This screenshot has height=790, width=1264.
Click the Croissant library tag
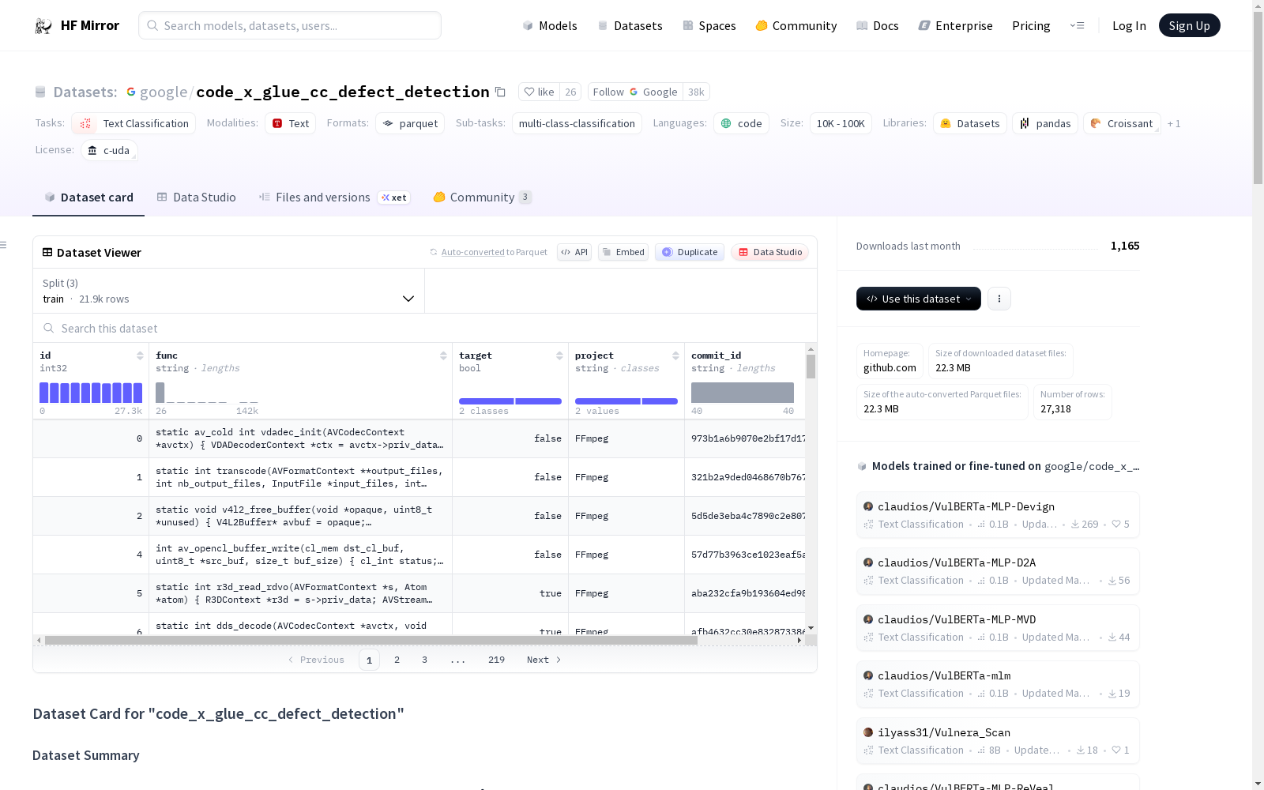(x=1122, y=123)
